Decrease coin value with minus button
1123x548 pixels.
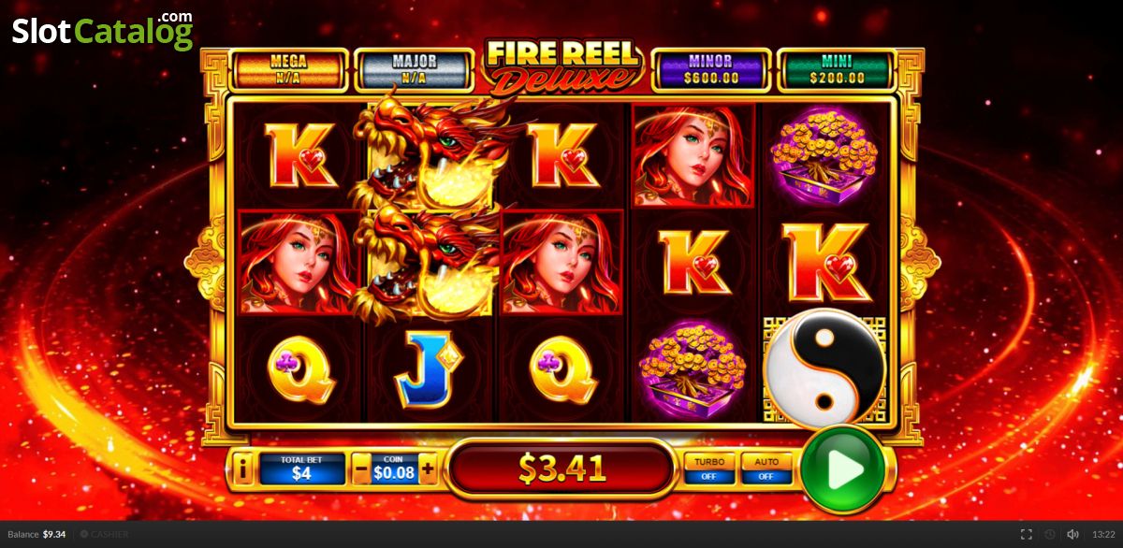point(362,469)
